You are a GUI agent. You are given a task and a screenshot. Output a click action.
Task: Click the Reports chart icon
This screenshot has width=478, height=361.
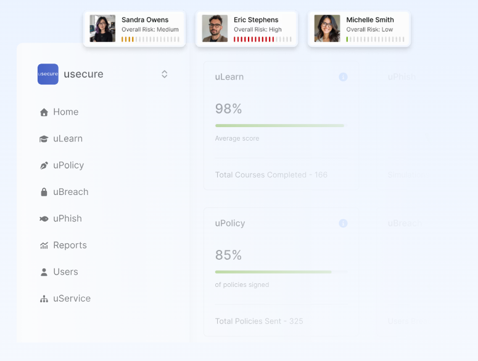click(44, 245)
